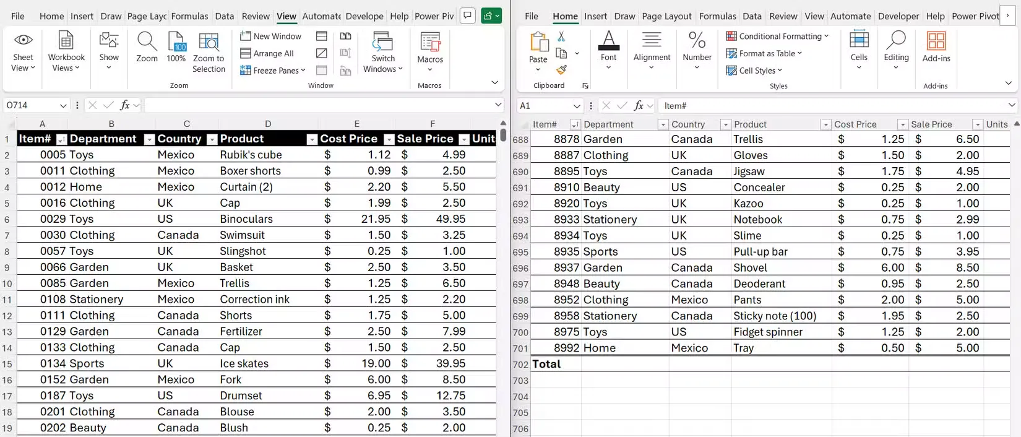Open the Number format group
The height and width of the screenshot is (437, 1021).
click(697, 51)
